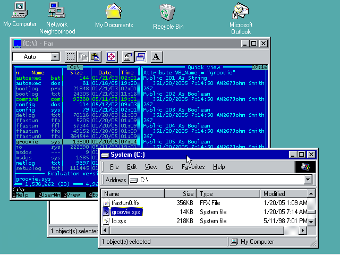Open console Properties toolbar icon
340x255 pixels.
coord(127,57)
